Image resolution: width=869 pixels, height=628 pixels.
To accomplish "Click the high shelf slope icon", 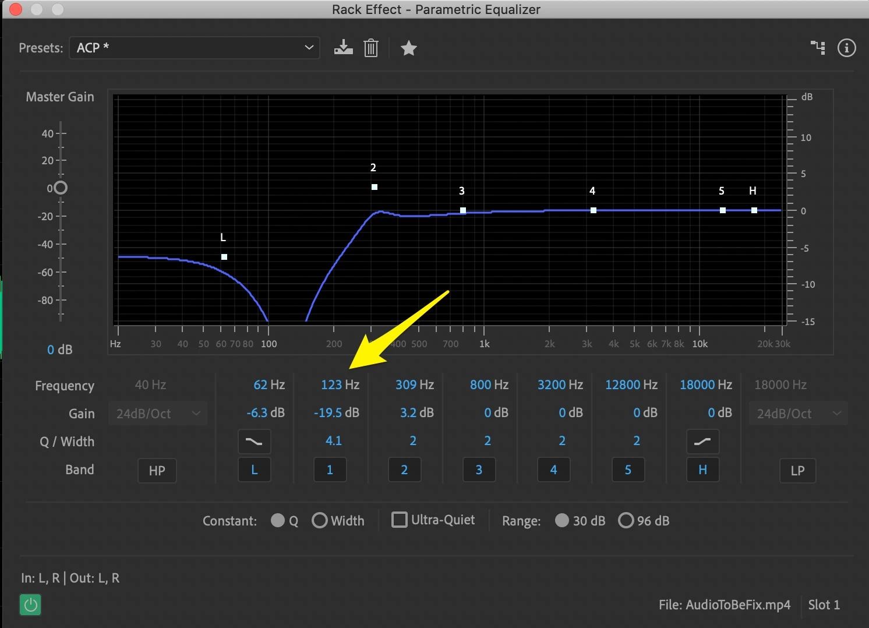I will [x=702, y=442].
